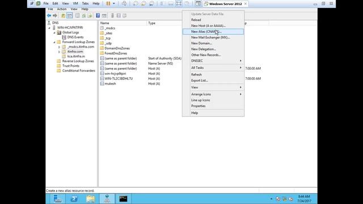Collapse the WIN-HCJVP6TPIRI server node
Viewport: 363px width, 204px height.
point(49,28)
